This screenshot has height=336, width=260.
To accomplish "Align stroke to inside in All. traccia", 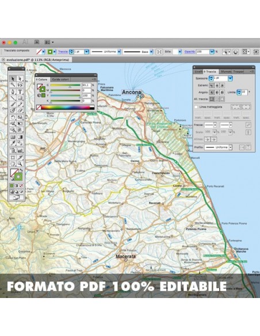I will [x=217, y=99].
